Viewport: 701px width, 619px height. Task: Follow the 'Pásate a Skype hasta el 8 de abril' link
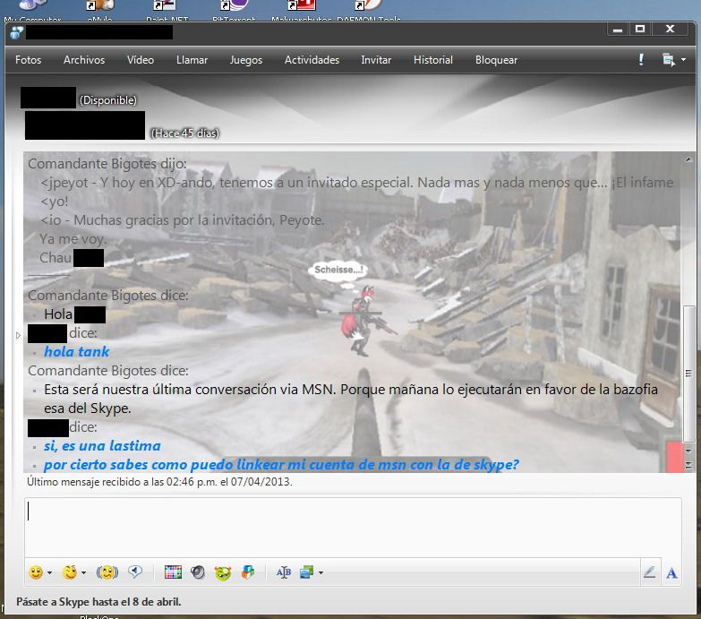tap(98, 602)
